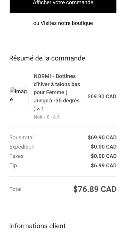
Task: Select the Informations client heading
Action: (37, 226)
